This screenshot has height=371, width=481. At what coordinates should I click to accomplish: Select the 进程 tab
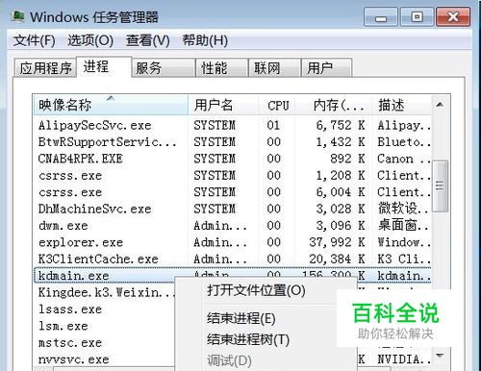(104, 66)
